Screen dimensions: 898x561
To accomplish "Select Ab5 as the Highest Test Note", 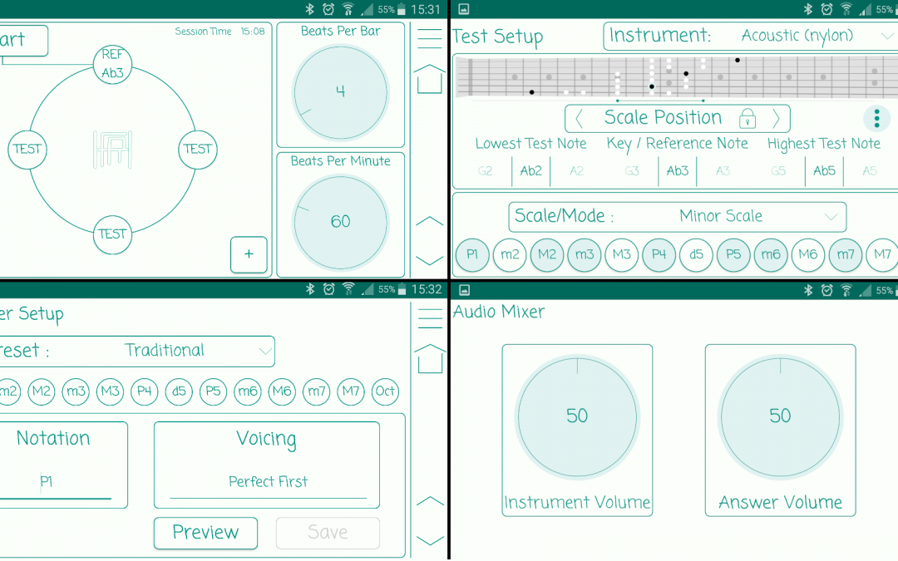I will point(824,171).
